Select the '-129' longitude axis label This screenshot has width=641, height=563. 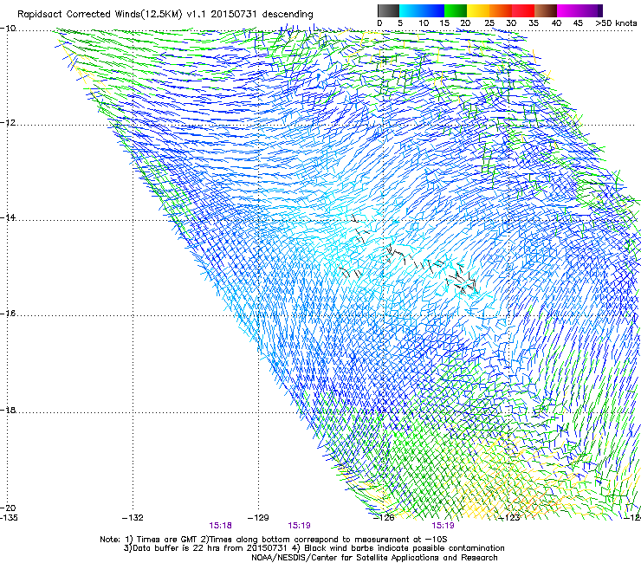tap(258, 518)
